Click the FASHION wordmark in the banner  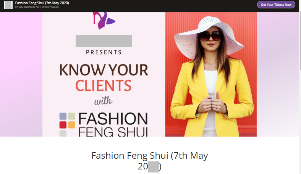pos(113,119)
